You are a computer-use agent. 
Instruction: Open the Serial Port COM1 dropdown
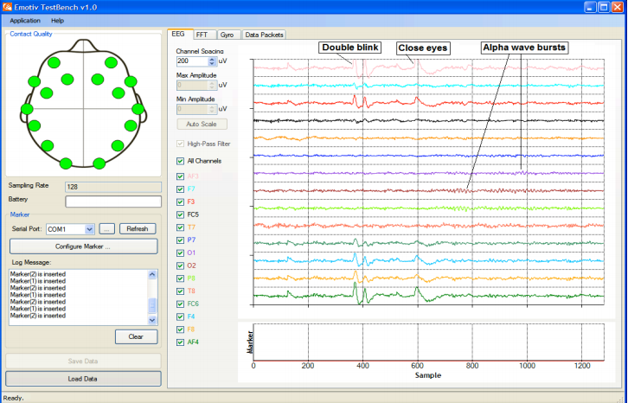tap(90, 229)
